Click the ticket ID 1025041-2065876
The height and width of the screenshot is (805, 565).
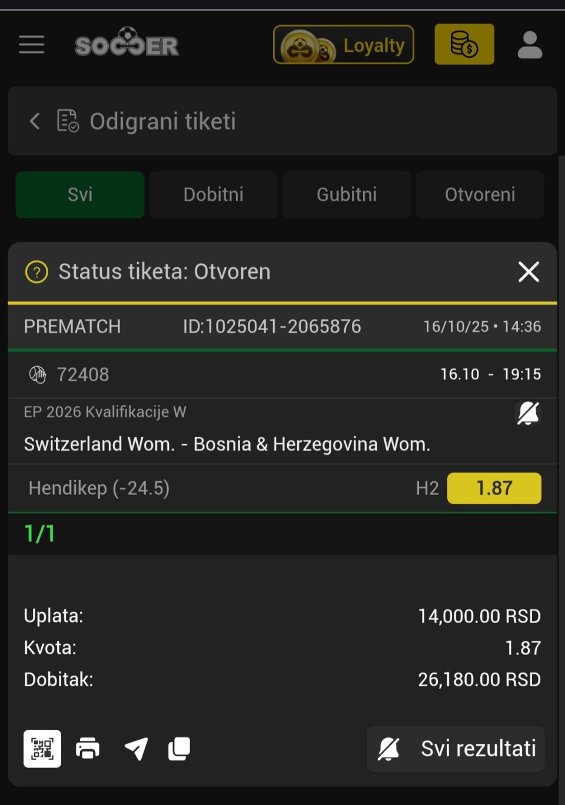click(x=272, y=327)
